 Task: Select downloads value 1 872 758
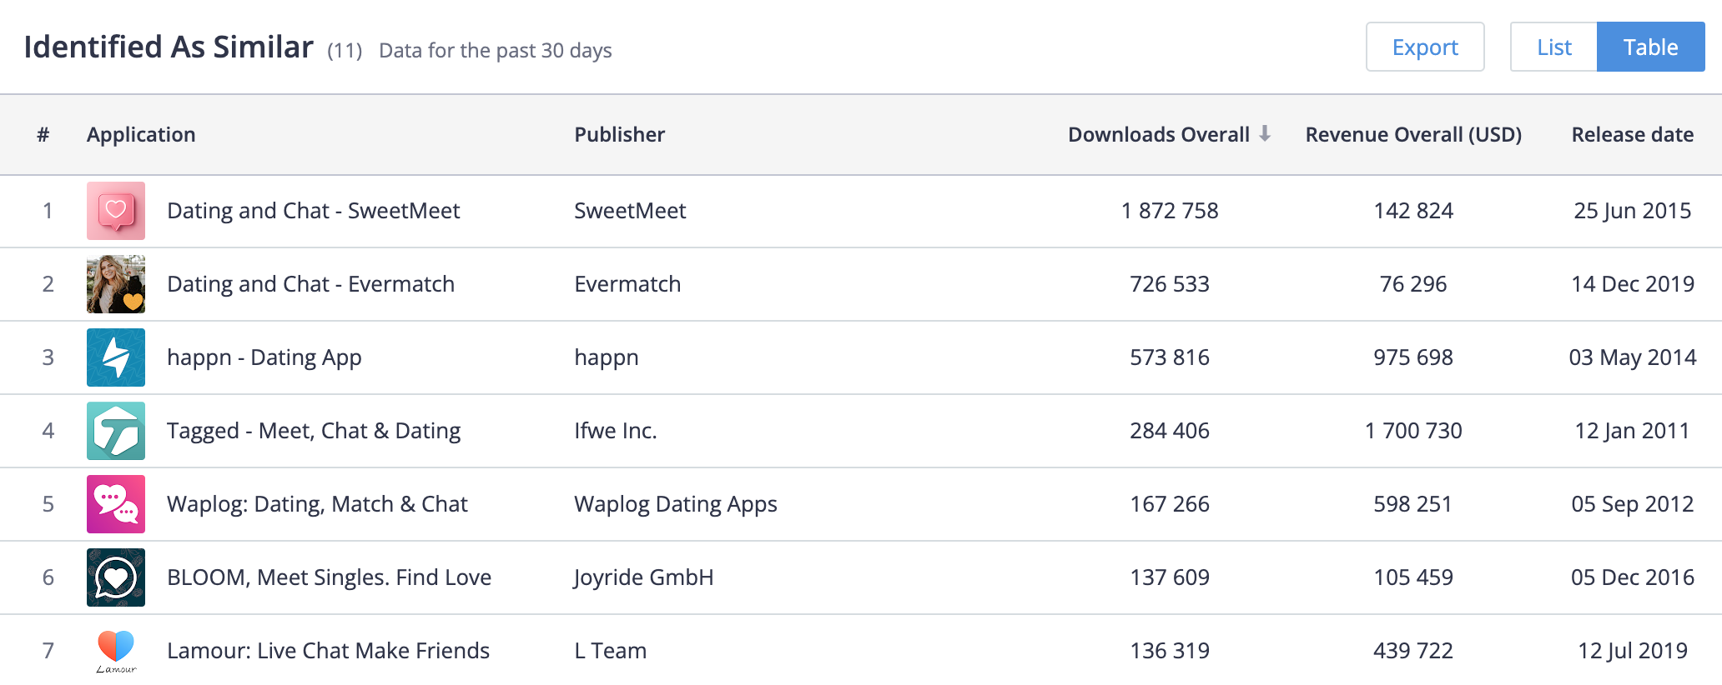tap(1170, 211)
